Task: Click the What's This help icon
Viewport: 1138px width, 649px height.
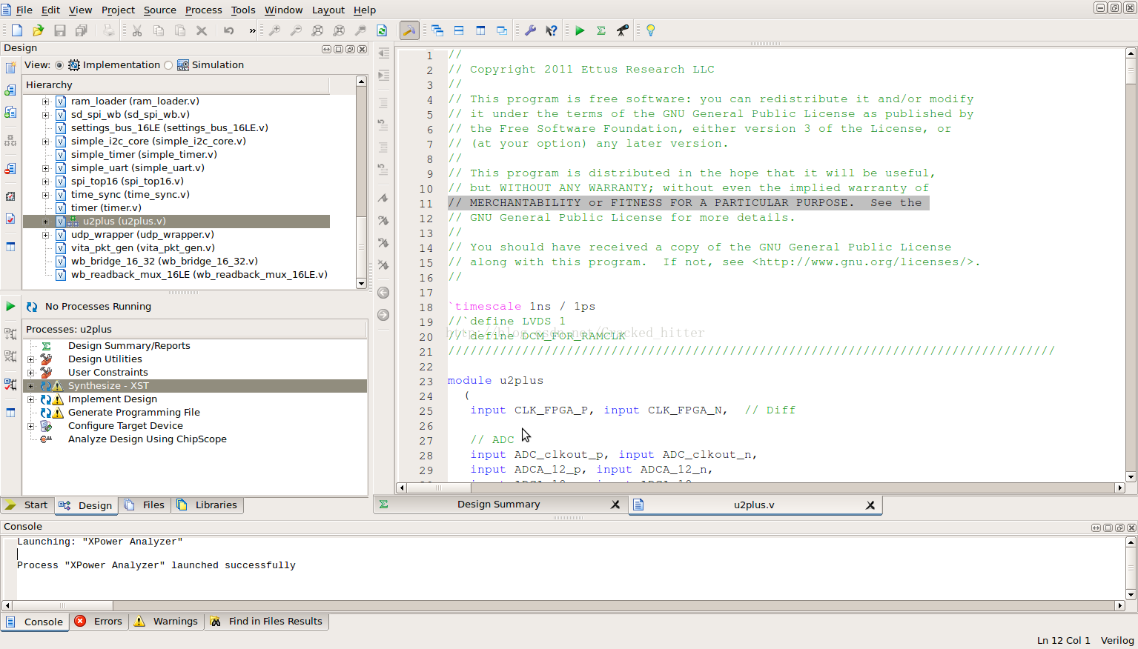Action: pyautogui.click(x=552, y=30)
